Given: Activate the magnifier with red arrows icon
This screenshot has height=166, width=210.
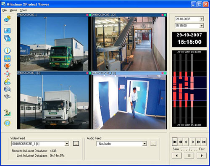Looking at the screenshot, I should pos(7,74).
